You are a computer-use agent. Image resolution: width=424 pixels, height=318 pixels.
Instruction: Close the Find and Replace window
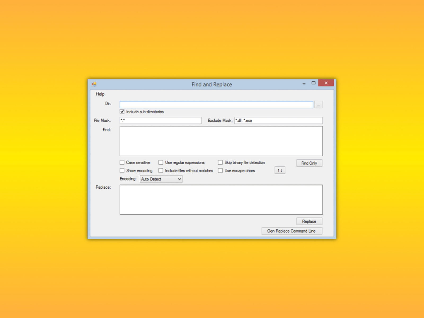(326, 83)
